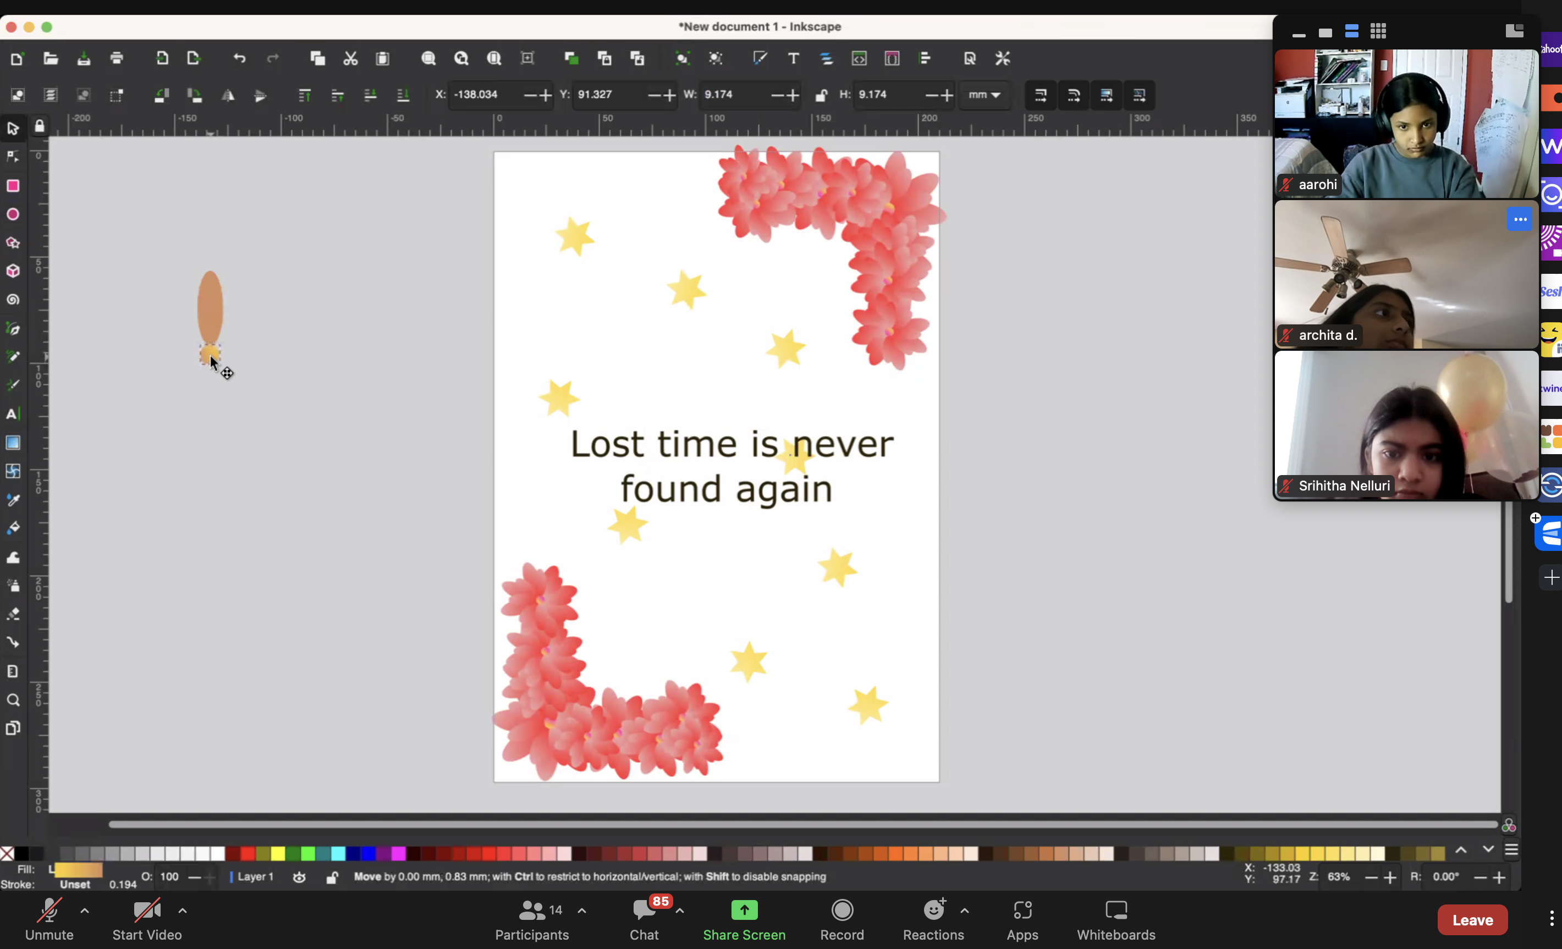Click the green Share Screen button

point(744,918)
